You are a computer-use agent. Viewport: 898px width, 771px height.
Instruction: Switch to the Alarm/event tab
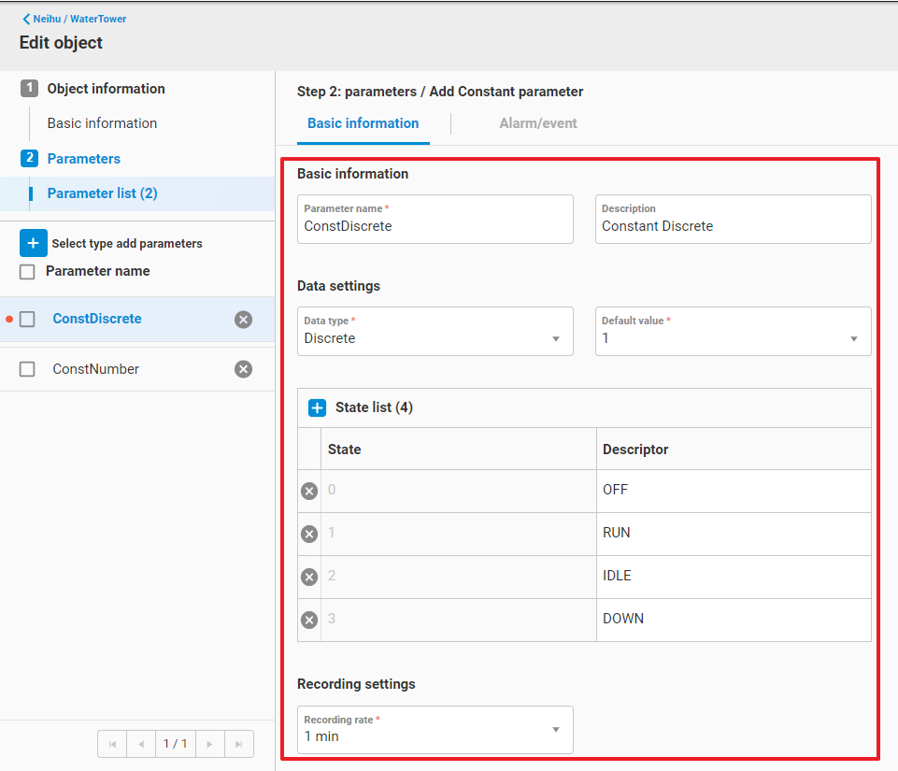[537, 123]
